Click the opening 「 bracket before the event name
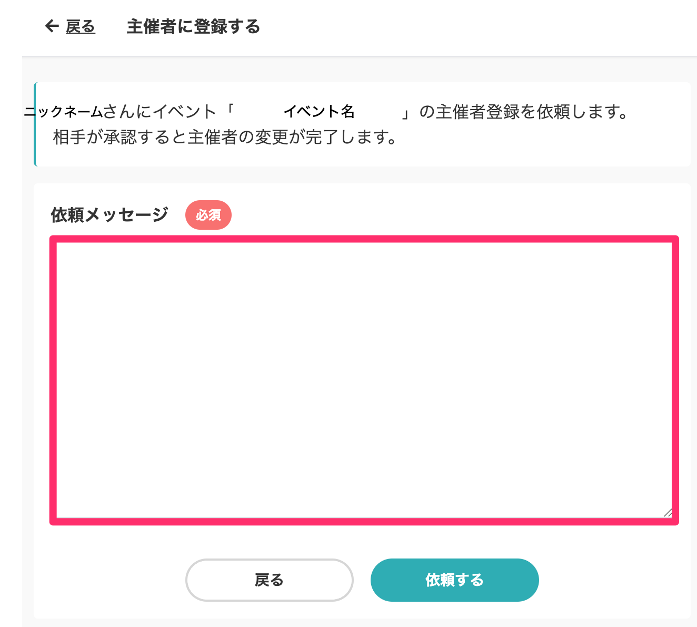The image size is (697, 627). point(230,111)
